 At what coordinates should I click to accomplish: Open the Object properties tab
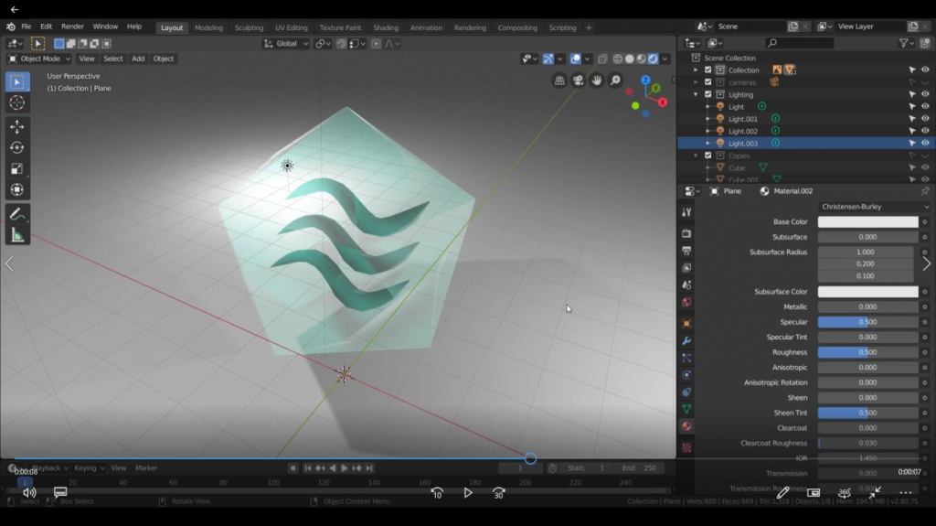coord(686,323)
